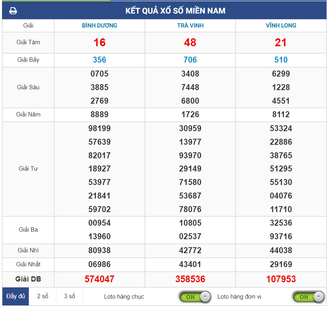Open the Trà Vinh province link
The height and width of the screenshot is (309, 329).
point(190,26)
